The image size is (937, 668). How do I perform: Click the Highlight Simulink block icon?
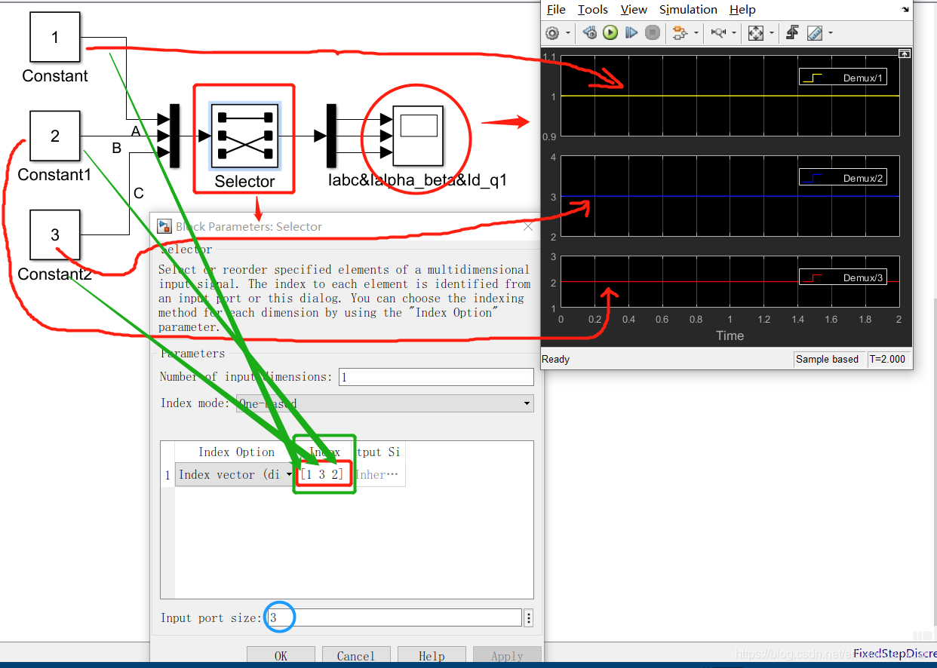pyautogui.click(x=680, y=33)
